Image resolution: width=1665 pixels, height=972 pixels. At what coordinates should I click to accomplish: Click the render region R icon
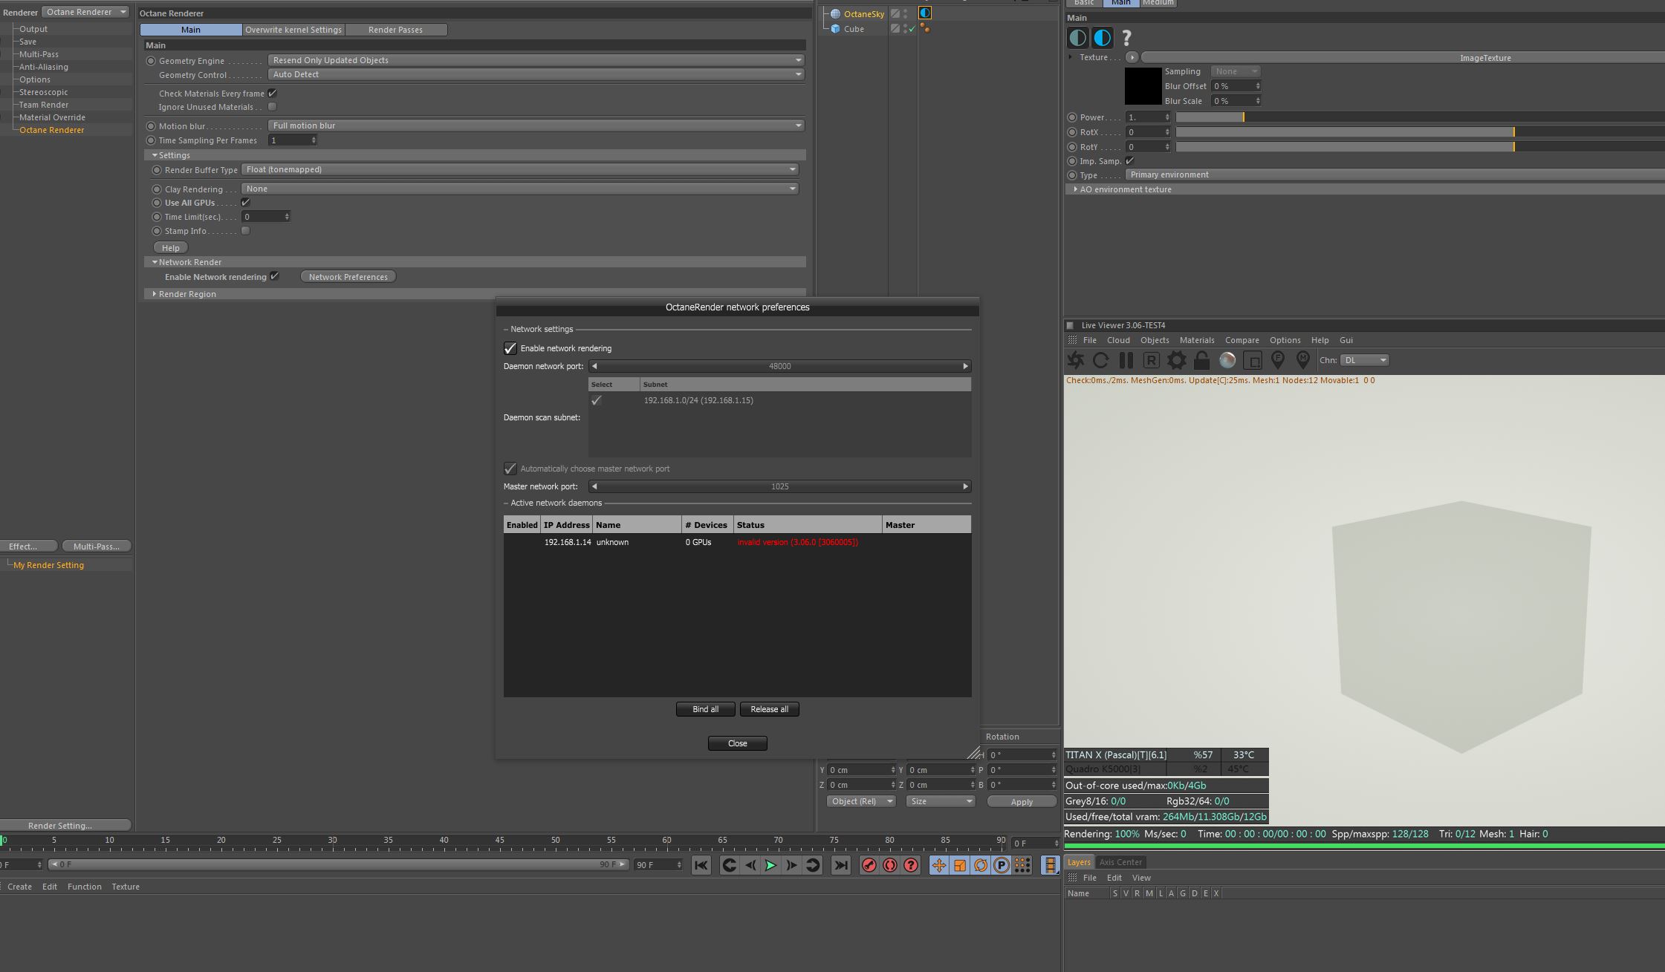point(1151,360)
